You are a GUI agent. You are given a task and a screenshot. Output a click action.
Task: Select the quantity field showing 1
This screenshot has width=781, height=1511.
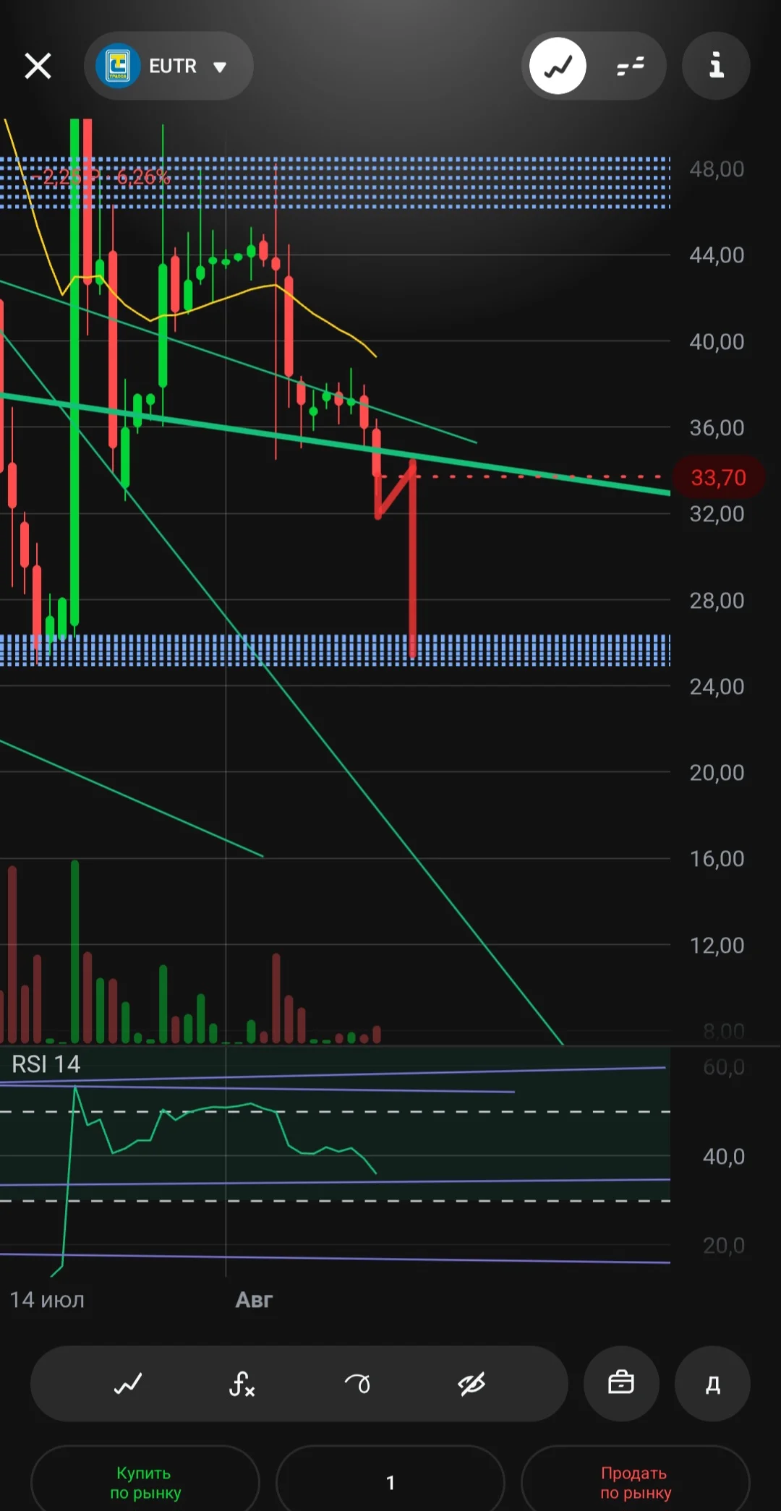(390, 1482)
